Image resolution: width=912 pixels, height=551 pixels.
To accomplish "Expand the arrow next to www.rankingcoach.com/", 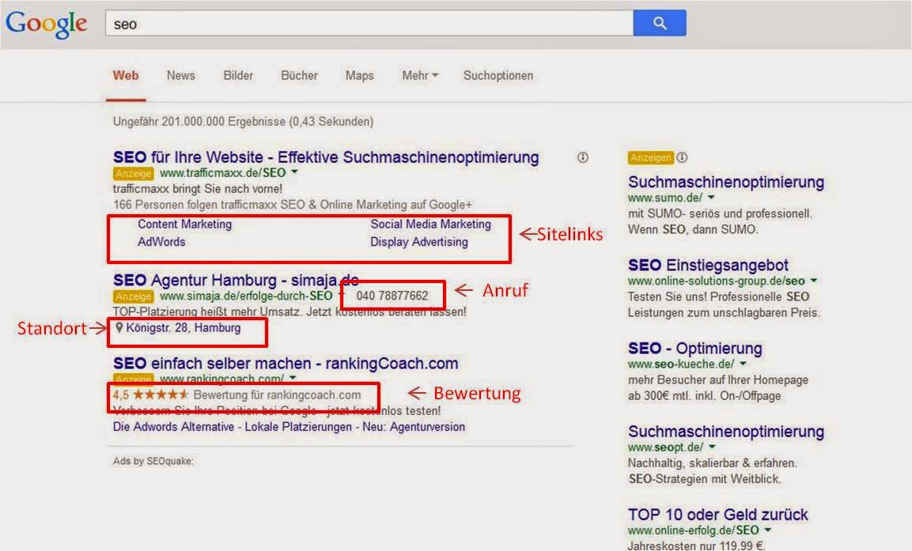I will pos(293,378).
